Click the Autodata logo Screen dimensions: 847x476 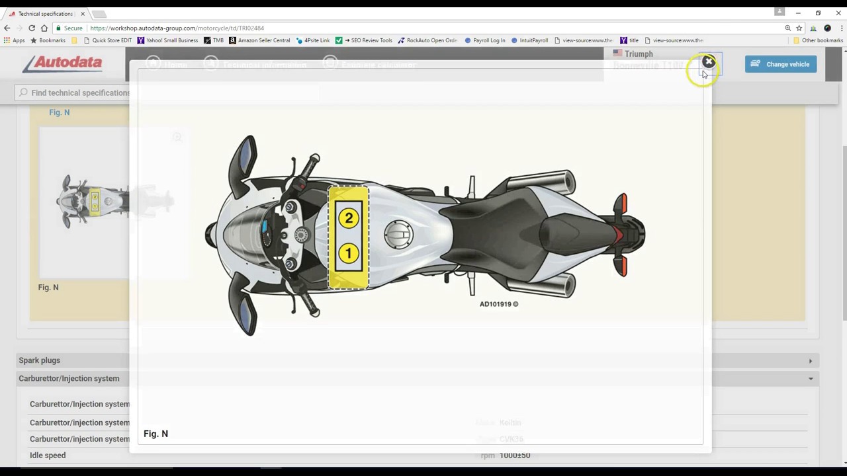coord(62,63)
